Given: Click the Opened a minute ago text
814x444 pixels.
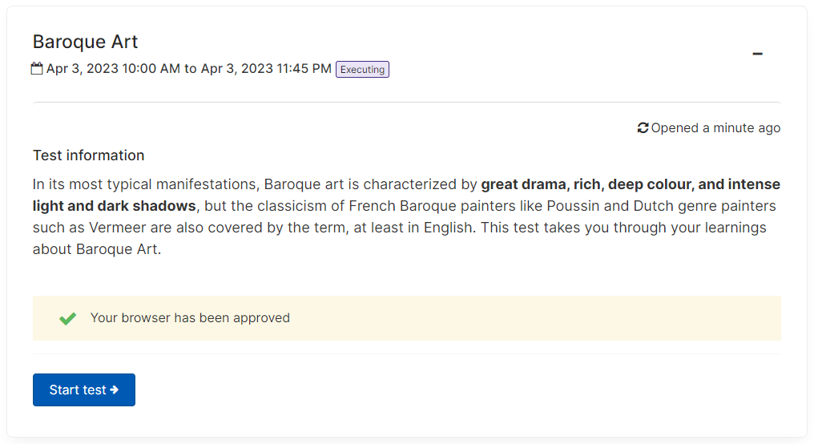Looking at the screenshot, I should point(715,127).
